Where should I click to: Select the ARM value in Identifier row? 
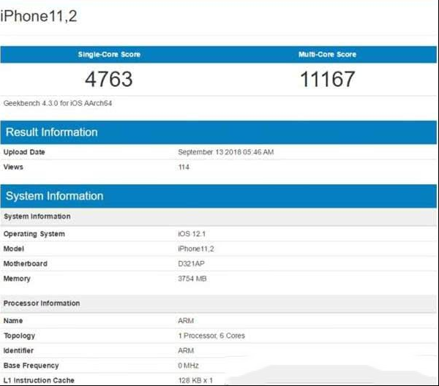tap(186, 350)
